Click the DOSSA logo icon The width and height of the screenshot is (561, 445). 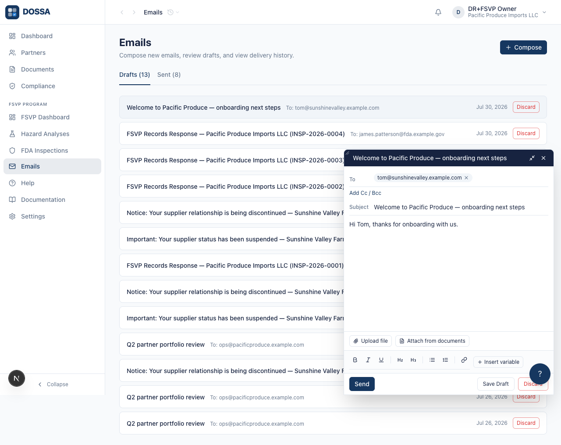click(12, 12)
